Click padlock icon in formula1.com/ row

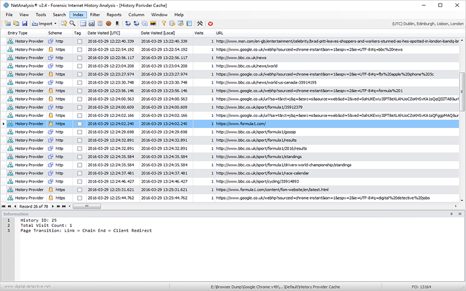tap(51, 123)
